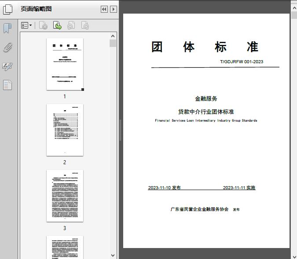Select page 2 thumbnail
Viewport: 297px width, 259px height.
click(x=65, y=130)
